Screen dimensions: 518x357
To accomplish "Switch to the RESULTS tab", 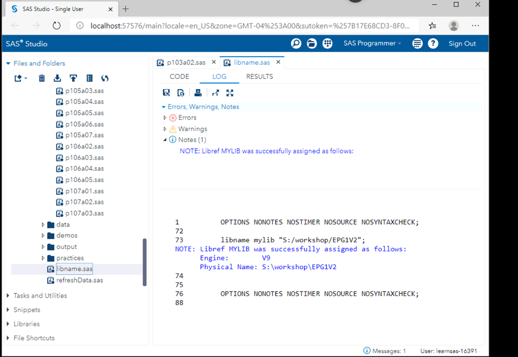I will pyautogui.click(x=260, y=77).
